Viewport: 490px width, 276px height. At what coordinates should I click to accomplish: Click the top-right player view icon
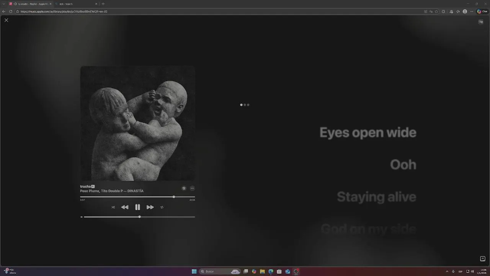point(481,22)
